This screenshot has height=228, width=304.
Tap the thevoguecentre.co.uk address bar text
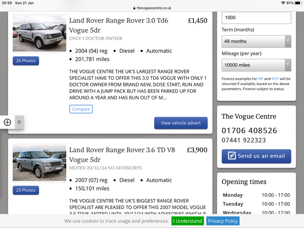point(154,8)
